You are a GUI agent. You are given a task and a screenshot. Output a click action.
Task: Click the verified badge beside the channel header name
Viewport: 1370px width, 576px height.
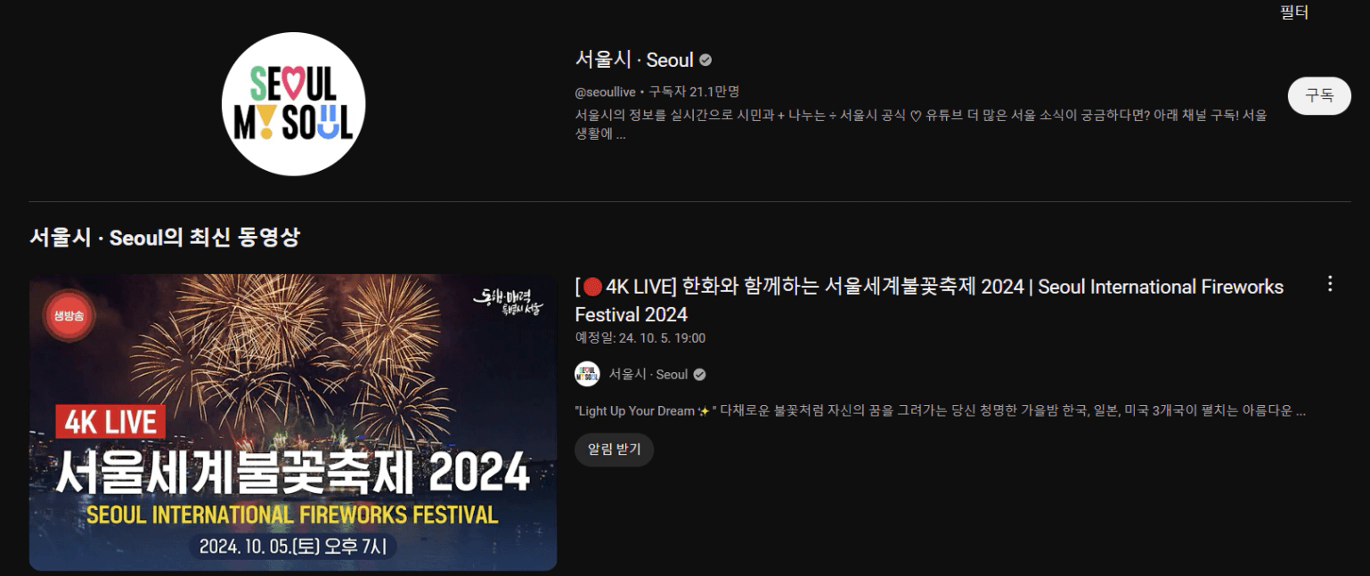click(x=705, y=60)
